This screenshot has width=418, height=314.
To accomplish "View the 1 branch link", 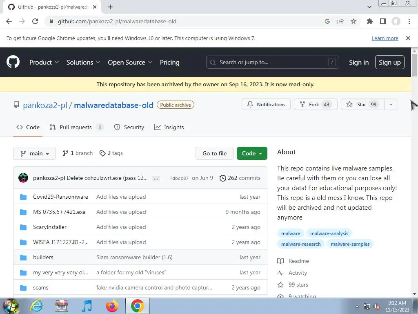I will 78,153.
